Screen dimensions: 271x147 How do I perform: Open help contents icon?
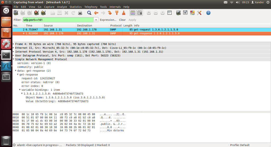(208, 13)
